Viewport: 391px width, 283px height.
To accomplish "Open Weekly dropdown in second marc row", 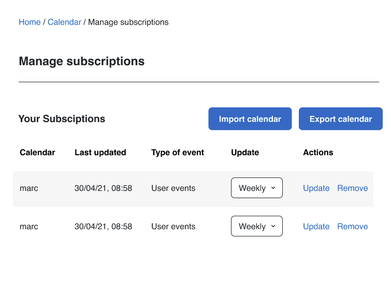I will click(256, 226).
